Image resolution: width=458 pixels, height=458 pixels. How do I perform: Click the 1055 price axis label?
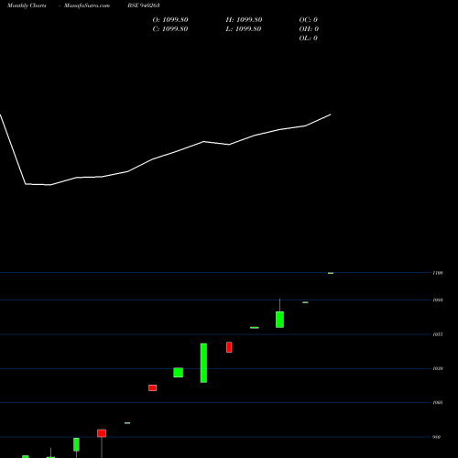(438, 334)
